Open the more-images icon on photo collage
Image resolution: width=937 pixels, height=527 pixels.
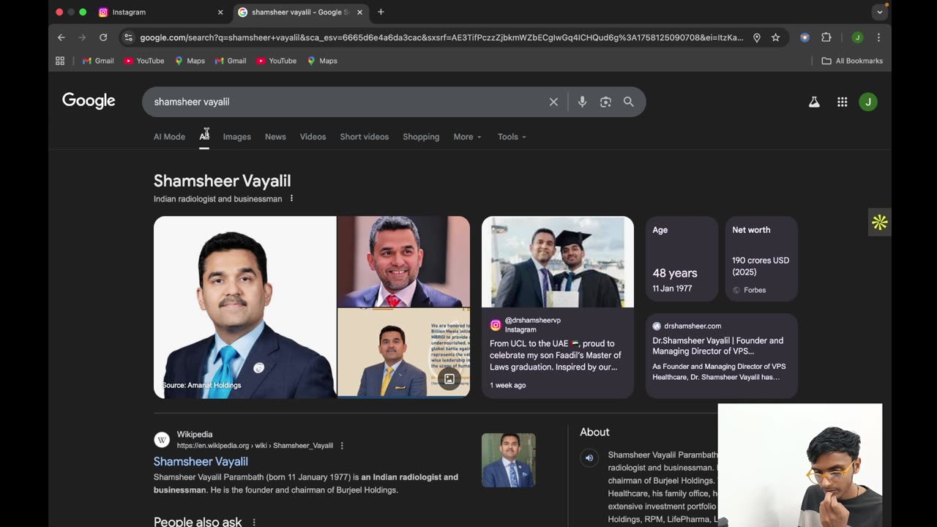(x=449, y=378)
